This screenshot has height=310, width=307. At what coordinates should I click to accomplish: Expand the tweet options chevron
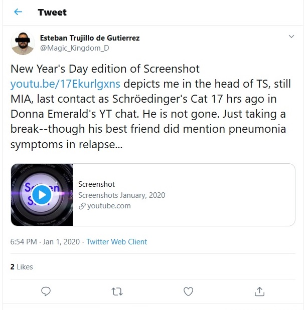pyautogui.click(x=291, y=37)
